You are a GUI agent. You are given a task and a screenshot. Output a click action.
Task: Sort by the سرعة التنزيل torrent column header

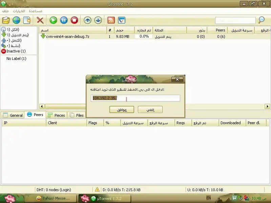click(241, 30)
